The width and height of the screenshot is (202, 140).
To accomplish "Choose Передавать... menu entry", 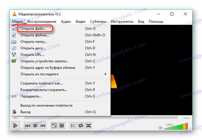I will (x=60, y=96).
